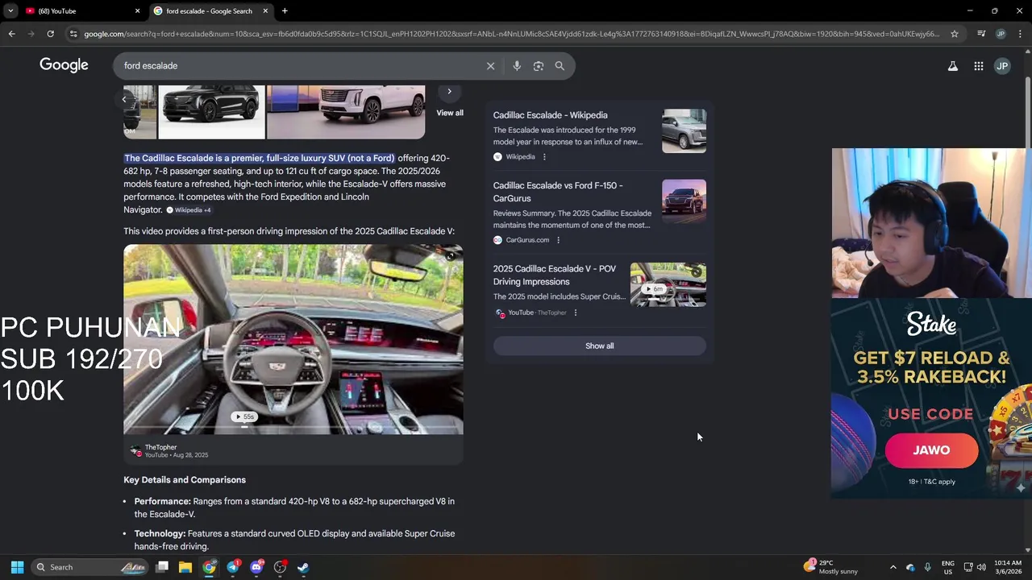Image resolution: width=1032 pixels, height=580 pixels.
Task: Open OBS Studio from the taskbar
Action: 280,567
